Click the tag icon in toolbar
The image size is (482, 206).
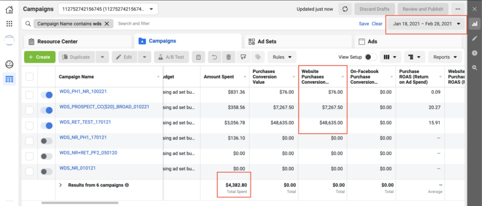point(258,57)
